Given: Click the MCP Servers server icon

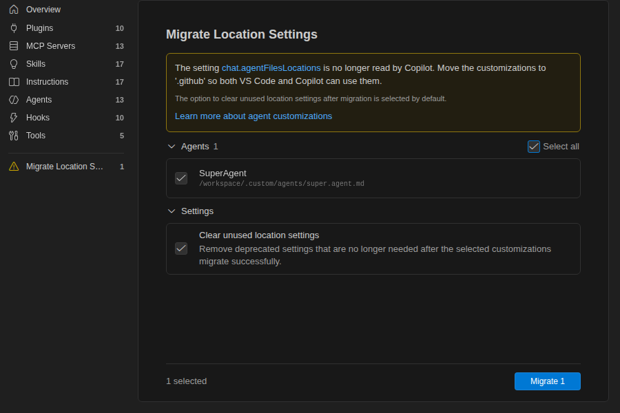Looking at the screenshot, I should tap(14, 46).
